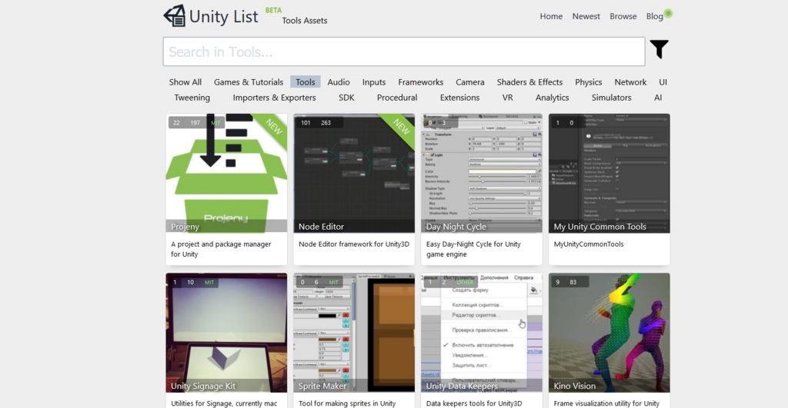Click the OTHER license badge on Data Keepers
Viewport: 788px width, 408px height.
tap(464, 283)
